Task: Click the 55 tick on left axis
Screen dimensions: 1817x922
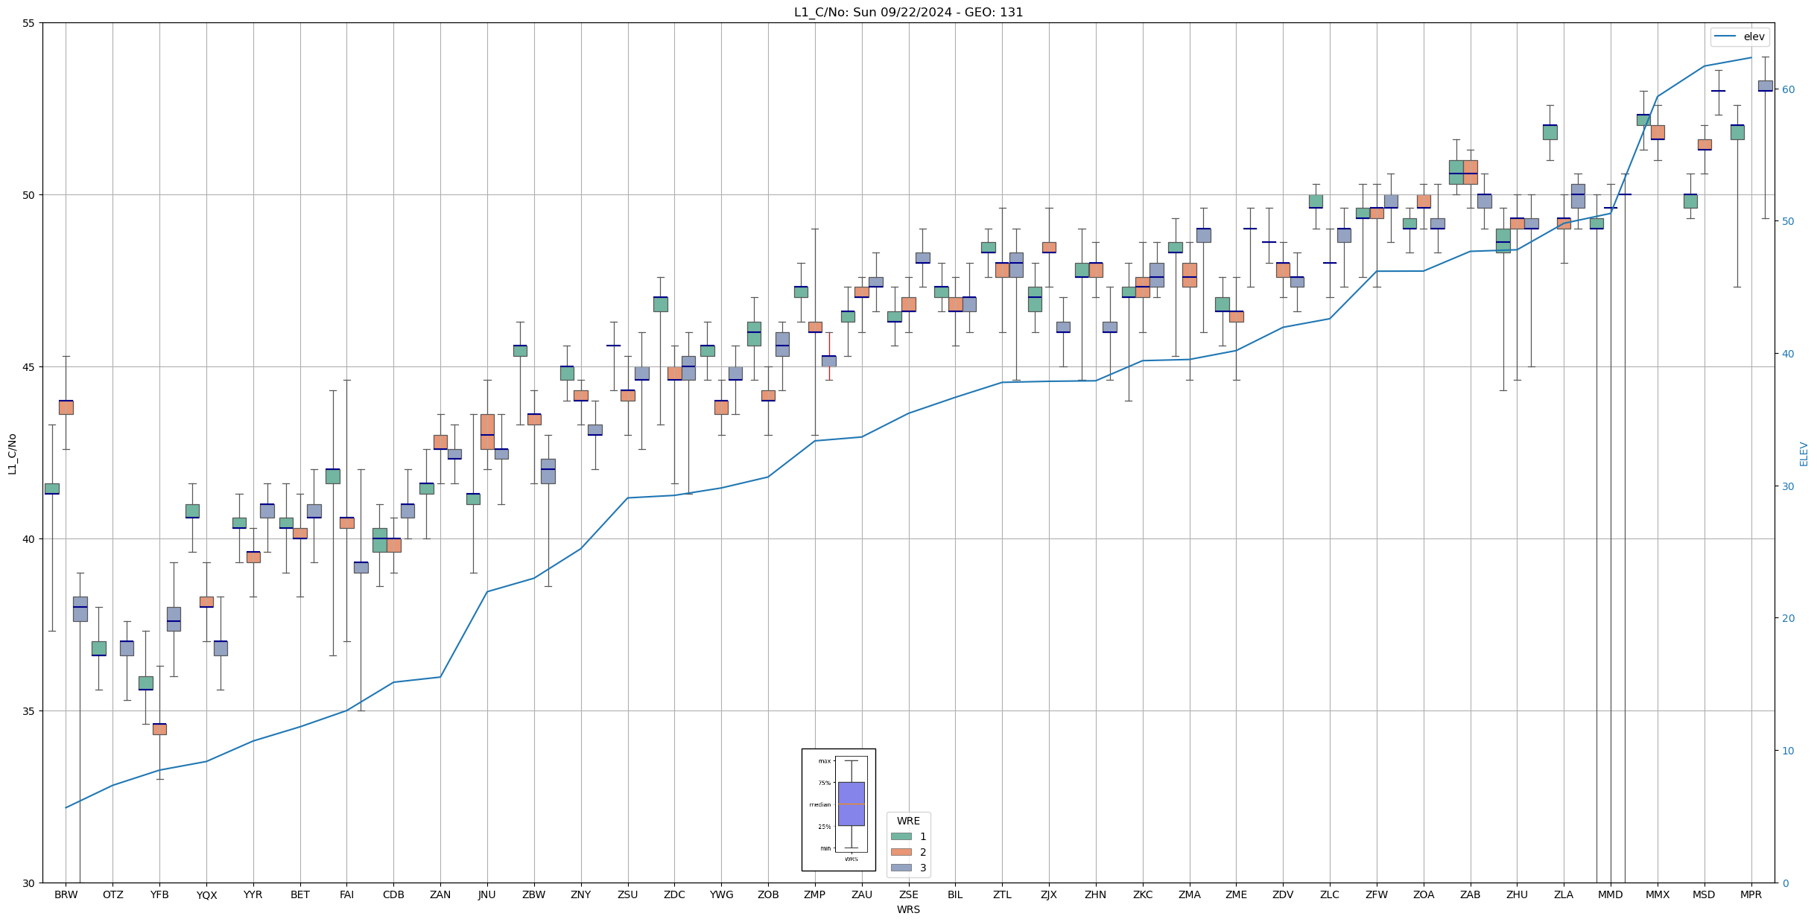Action: 29,23
